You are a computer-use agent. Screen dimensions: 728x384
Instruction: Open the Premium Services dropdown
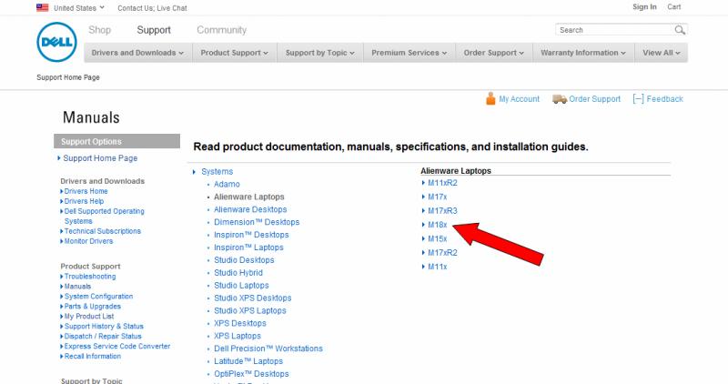click(x=409, y=53)
